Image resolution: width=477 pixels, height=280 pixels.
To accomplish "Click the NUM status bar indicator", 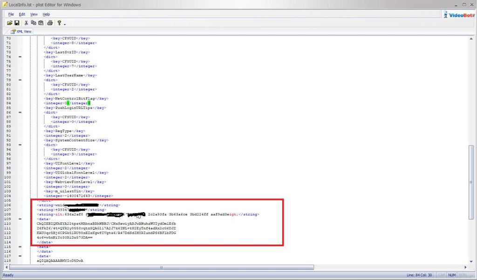I will 452,275.
